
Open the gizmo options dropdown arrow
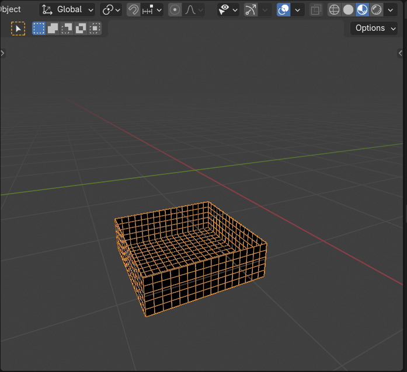[265, 10]
